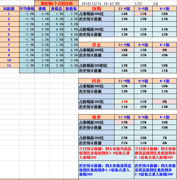Click the 占涨幅前300比 label in 转折 section
The height and width of the screenshot is (180, 177).
(96, 86)
